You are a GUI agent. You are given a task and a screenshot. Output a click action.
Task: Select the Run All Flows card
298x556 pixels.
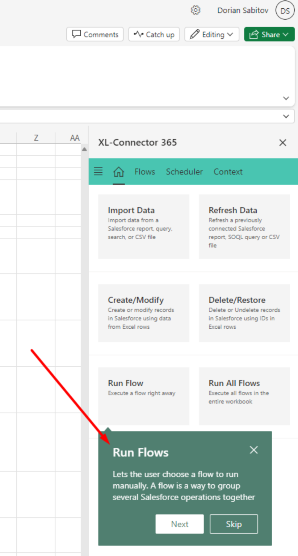(x=244, y=396)
